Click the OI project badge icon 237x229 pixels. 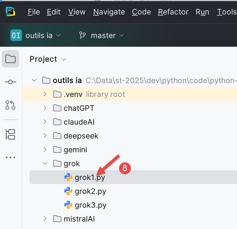[x=16, y=35]
